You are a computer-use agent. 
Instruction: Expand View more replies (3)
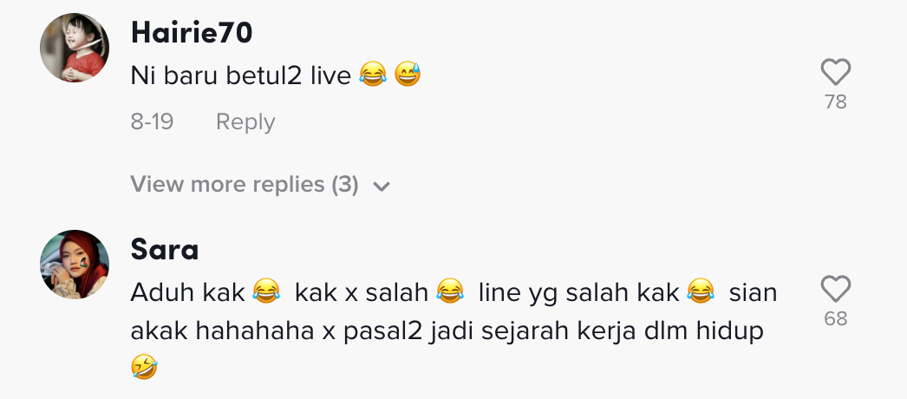click(244, 185)
